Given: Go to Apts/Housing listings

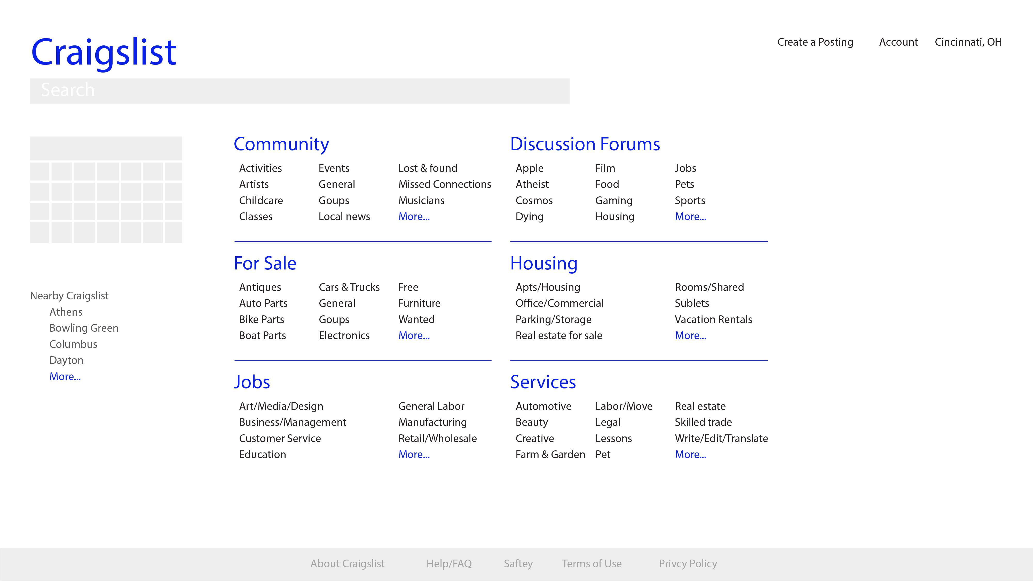Looking at the screenshot, I should point(547,287).
